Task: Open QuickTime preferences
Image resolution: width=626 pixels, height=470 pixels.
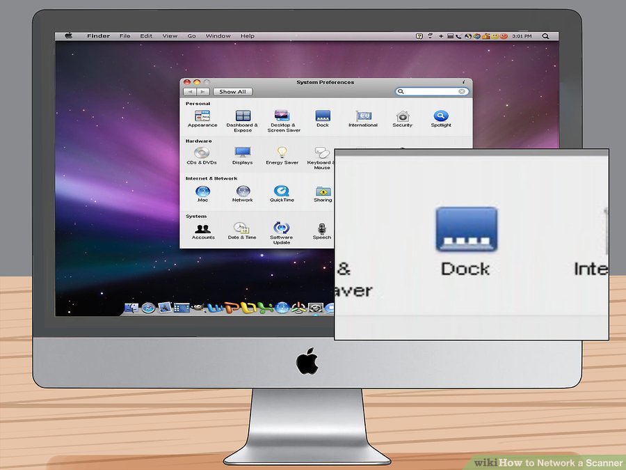Action: 282,194
